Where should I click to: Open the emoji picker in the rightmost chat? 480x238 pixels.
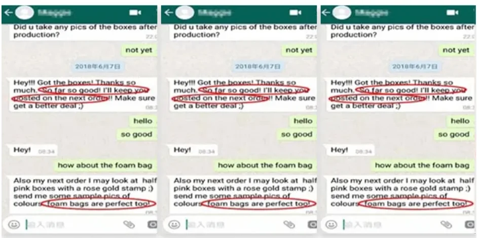[x=331, y=224]
